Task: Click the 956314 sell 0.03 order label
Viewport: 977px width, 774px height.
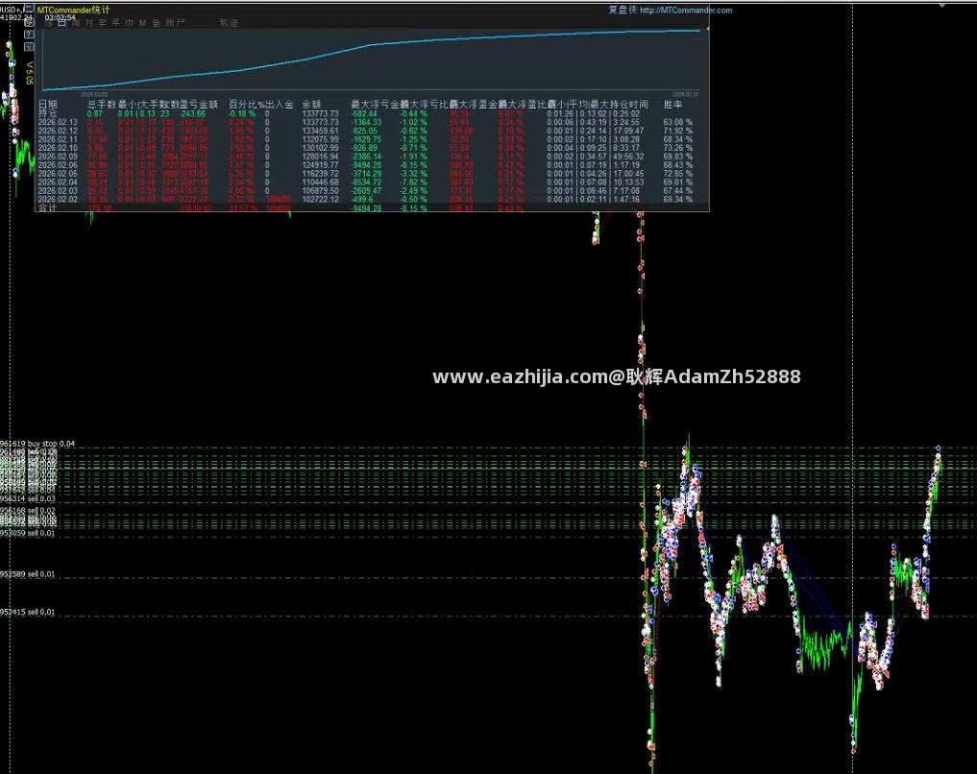Action: (28, 498)
